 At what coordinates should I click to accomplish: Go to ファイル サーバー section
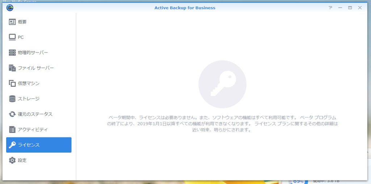coord(39,68)
